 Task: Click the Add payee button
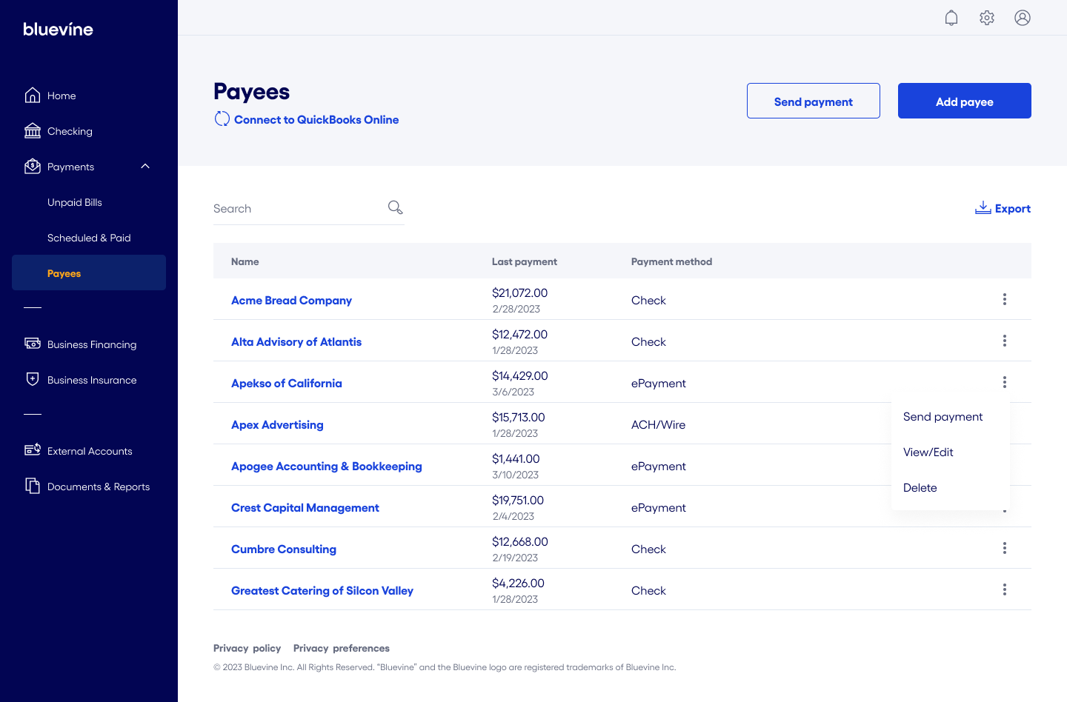click(x=964, y=101)
